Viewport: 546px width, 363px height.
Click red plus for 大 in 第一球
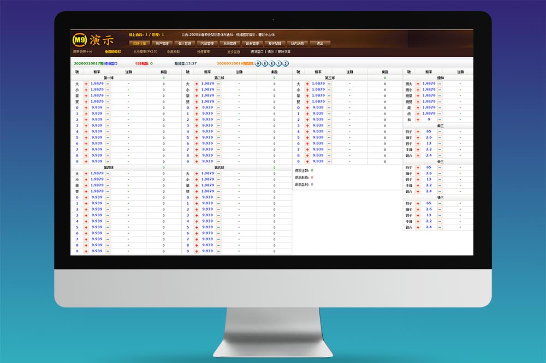click(x=86, y=84)
